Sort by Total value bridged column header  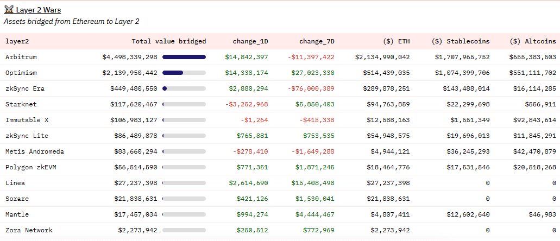(x=169, y=41)
